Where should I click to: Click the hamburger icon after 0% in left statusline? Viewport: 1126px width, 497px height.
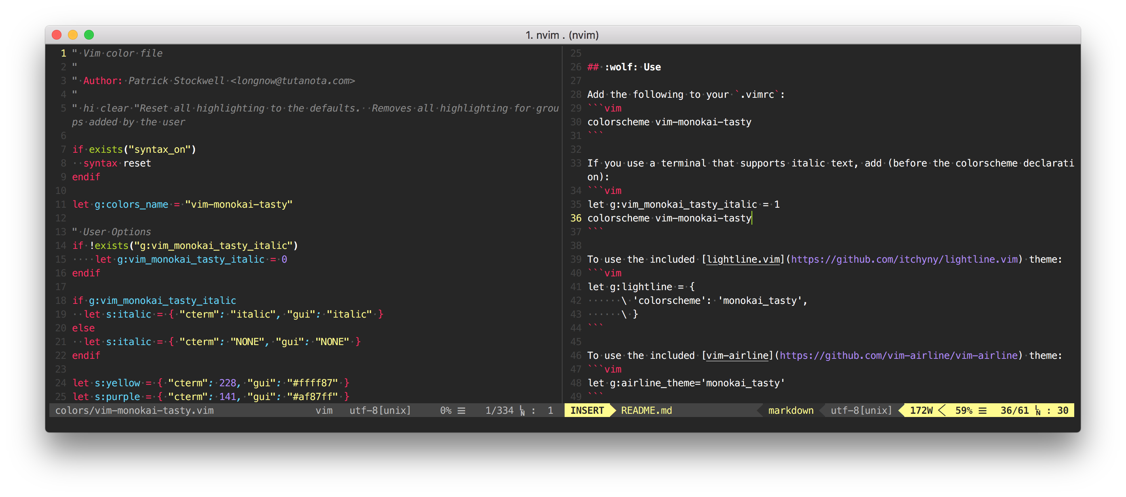coord(461,411)
